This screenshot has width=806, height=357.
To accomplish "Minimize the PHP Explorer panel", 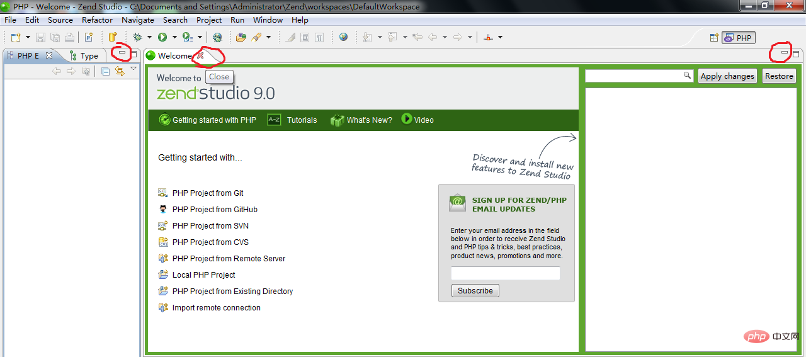I will point(122,54).
